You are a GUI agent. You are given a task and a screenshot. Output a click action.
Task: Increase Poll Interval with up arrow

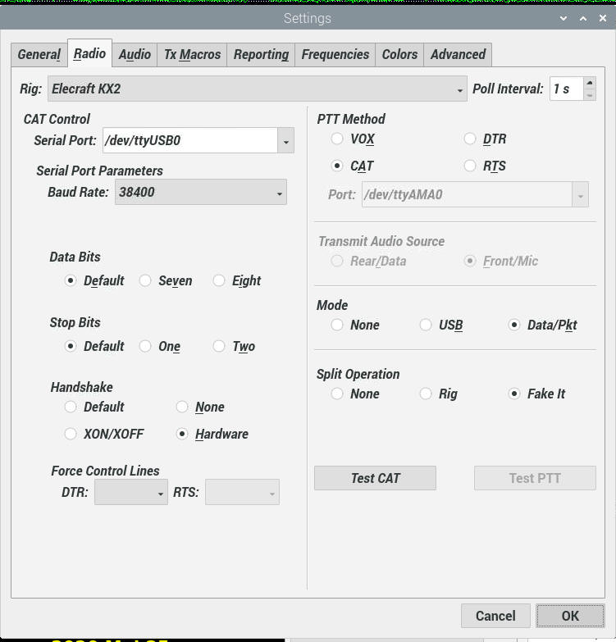pyautogui.click(x=590, y=84)
